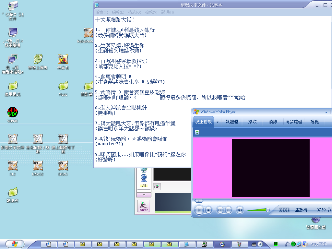This screenshot has height=249, width=332.
Task: Open the 說明(H) menu in Notepad
Action: click(x=168, y=12)
